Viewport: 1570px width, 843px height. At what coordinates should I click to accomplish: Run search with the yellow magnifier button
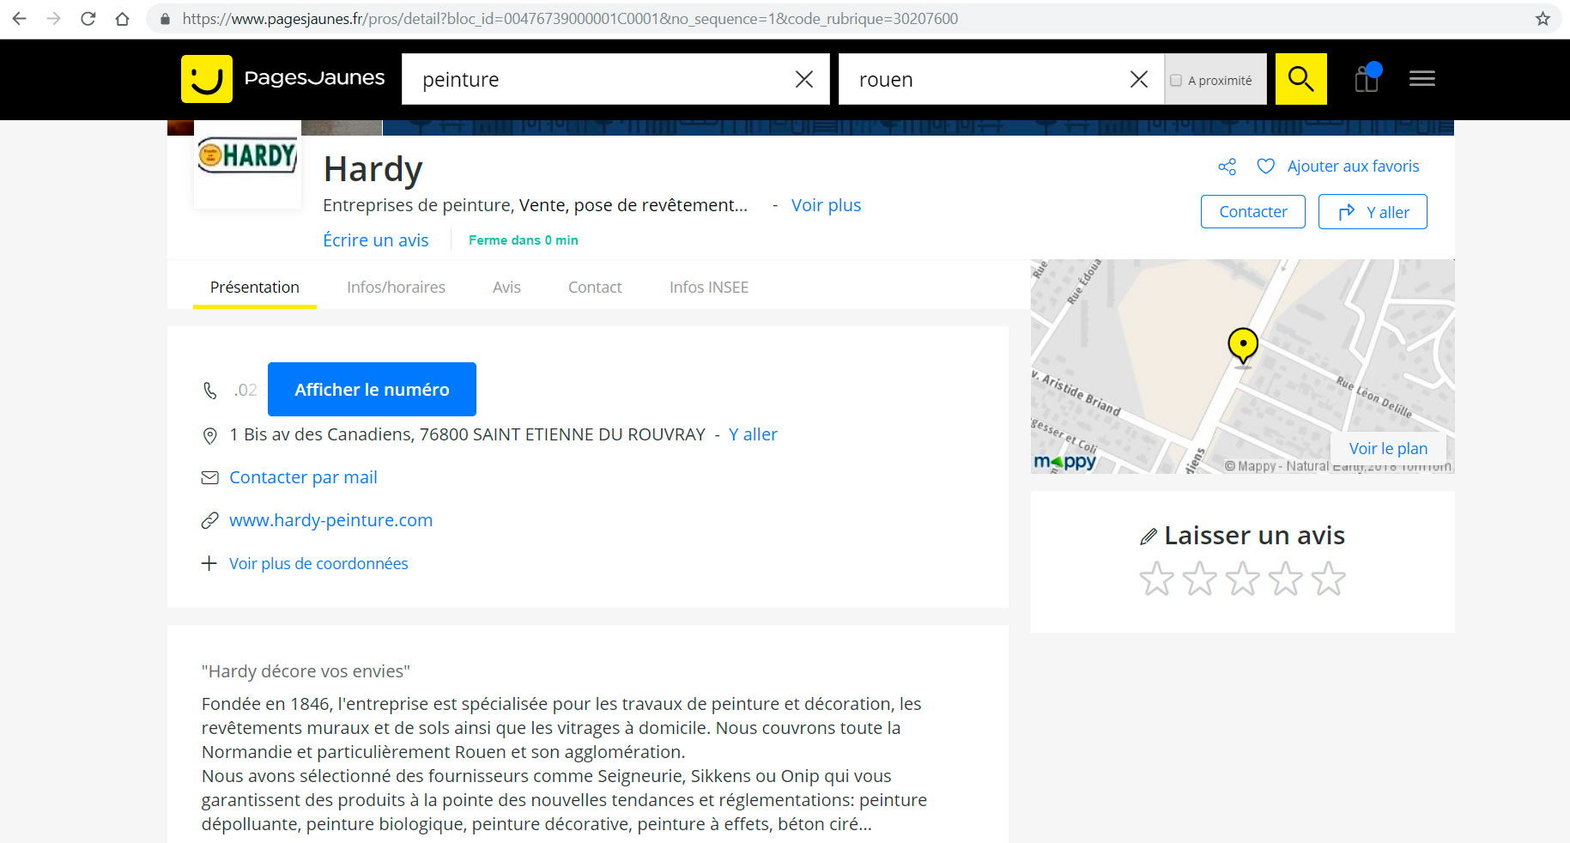point(1300,79)
